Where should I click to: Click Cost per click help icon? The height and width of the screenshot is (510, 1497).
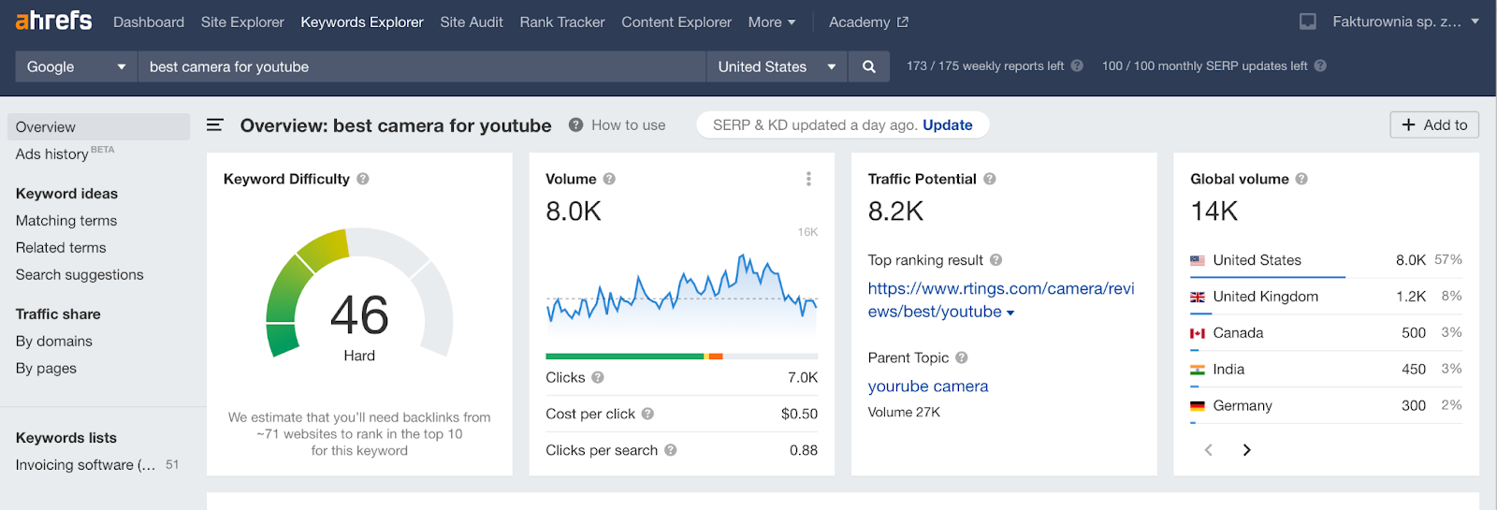647,414
